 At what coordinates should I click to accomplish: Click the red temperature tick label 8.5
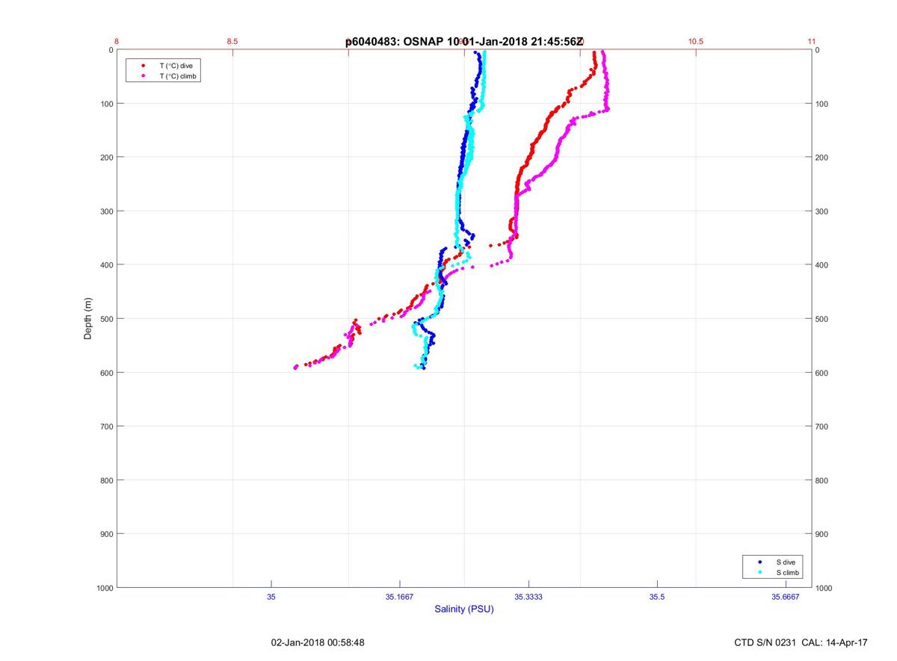[x=232, y=42]
